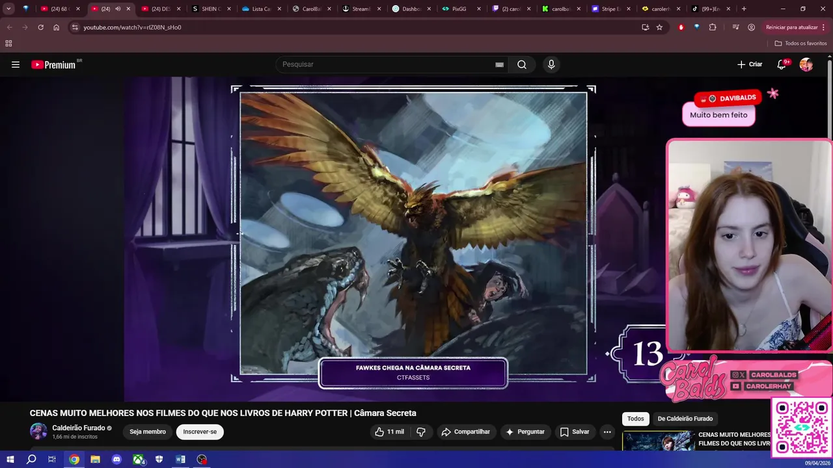The width and height of the screenshot is (833, 468).
Task: Open the recommended video thumbnail
Action: pyautogui.click(x=657, y=441)
